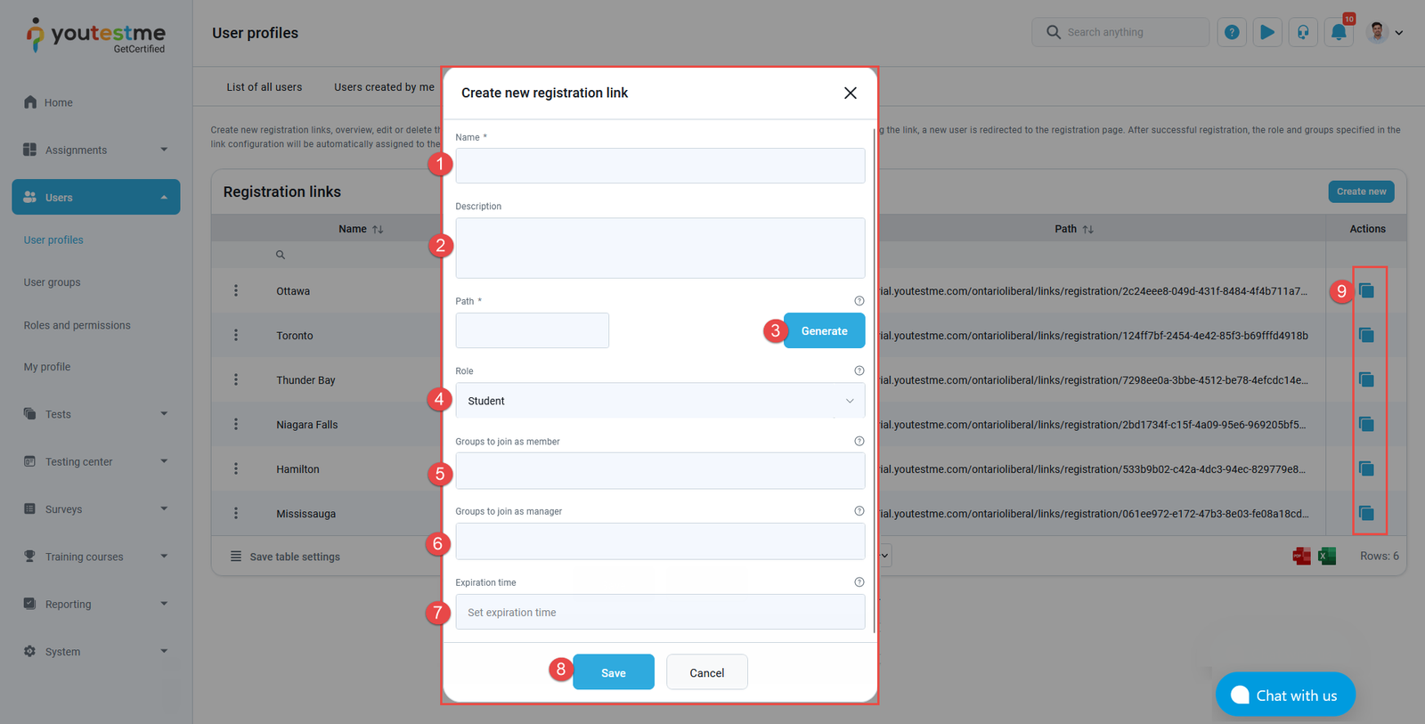
Task: Click the help question mark icon in header
Action: 1232,33
